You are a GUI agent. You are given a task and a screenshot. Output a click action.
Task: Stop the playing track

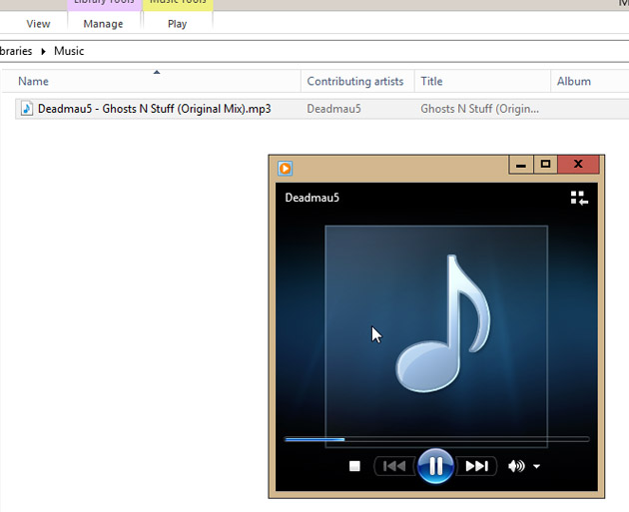(354, 466)
